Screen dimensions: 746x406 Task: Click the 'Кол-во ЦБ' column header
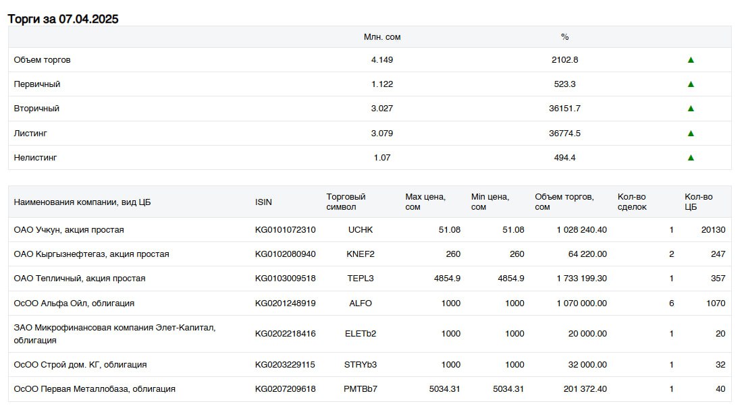click(x=699, y=202)
